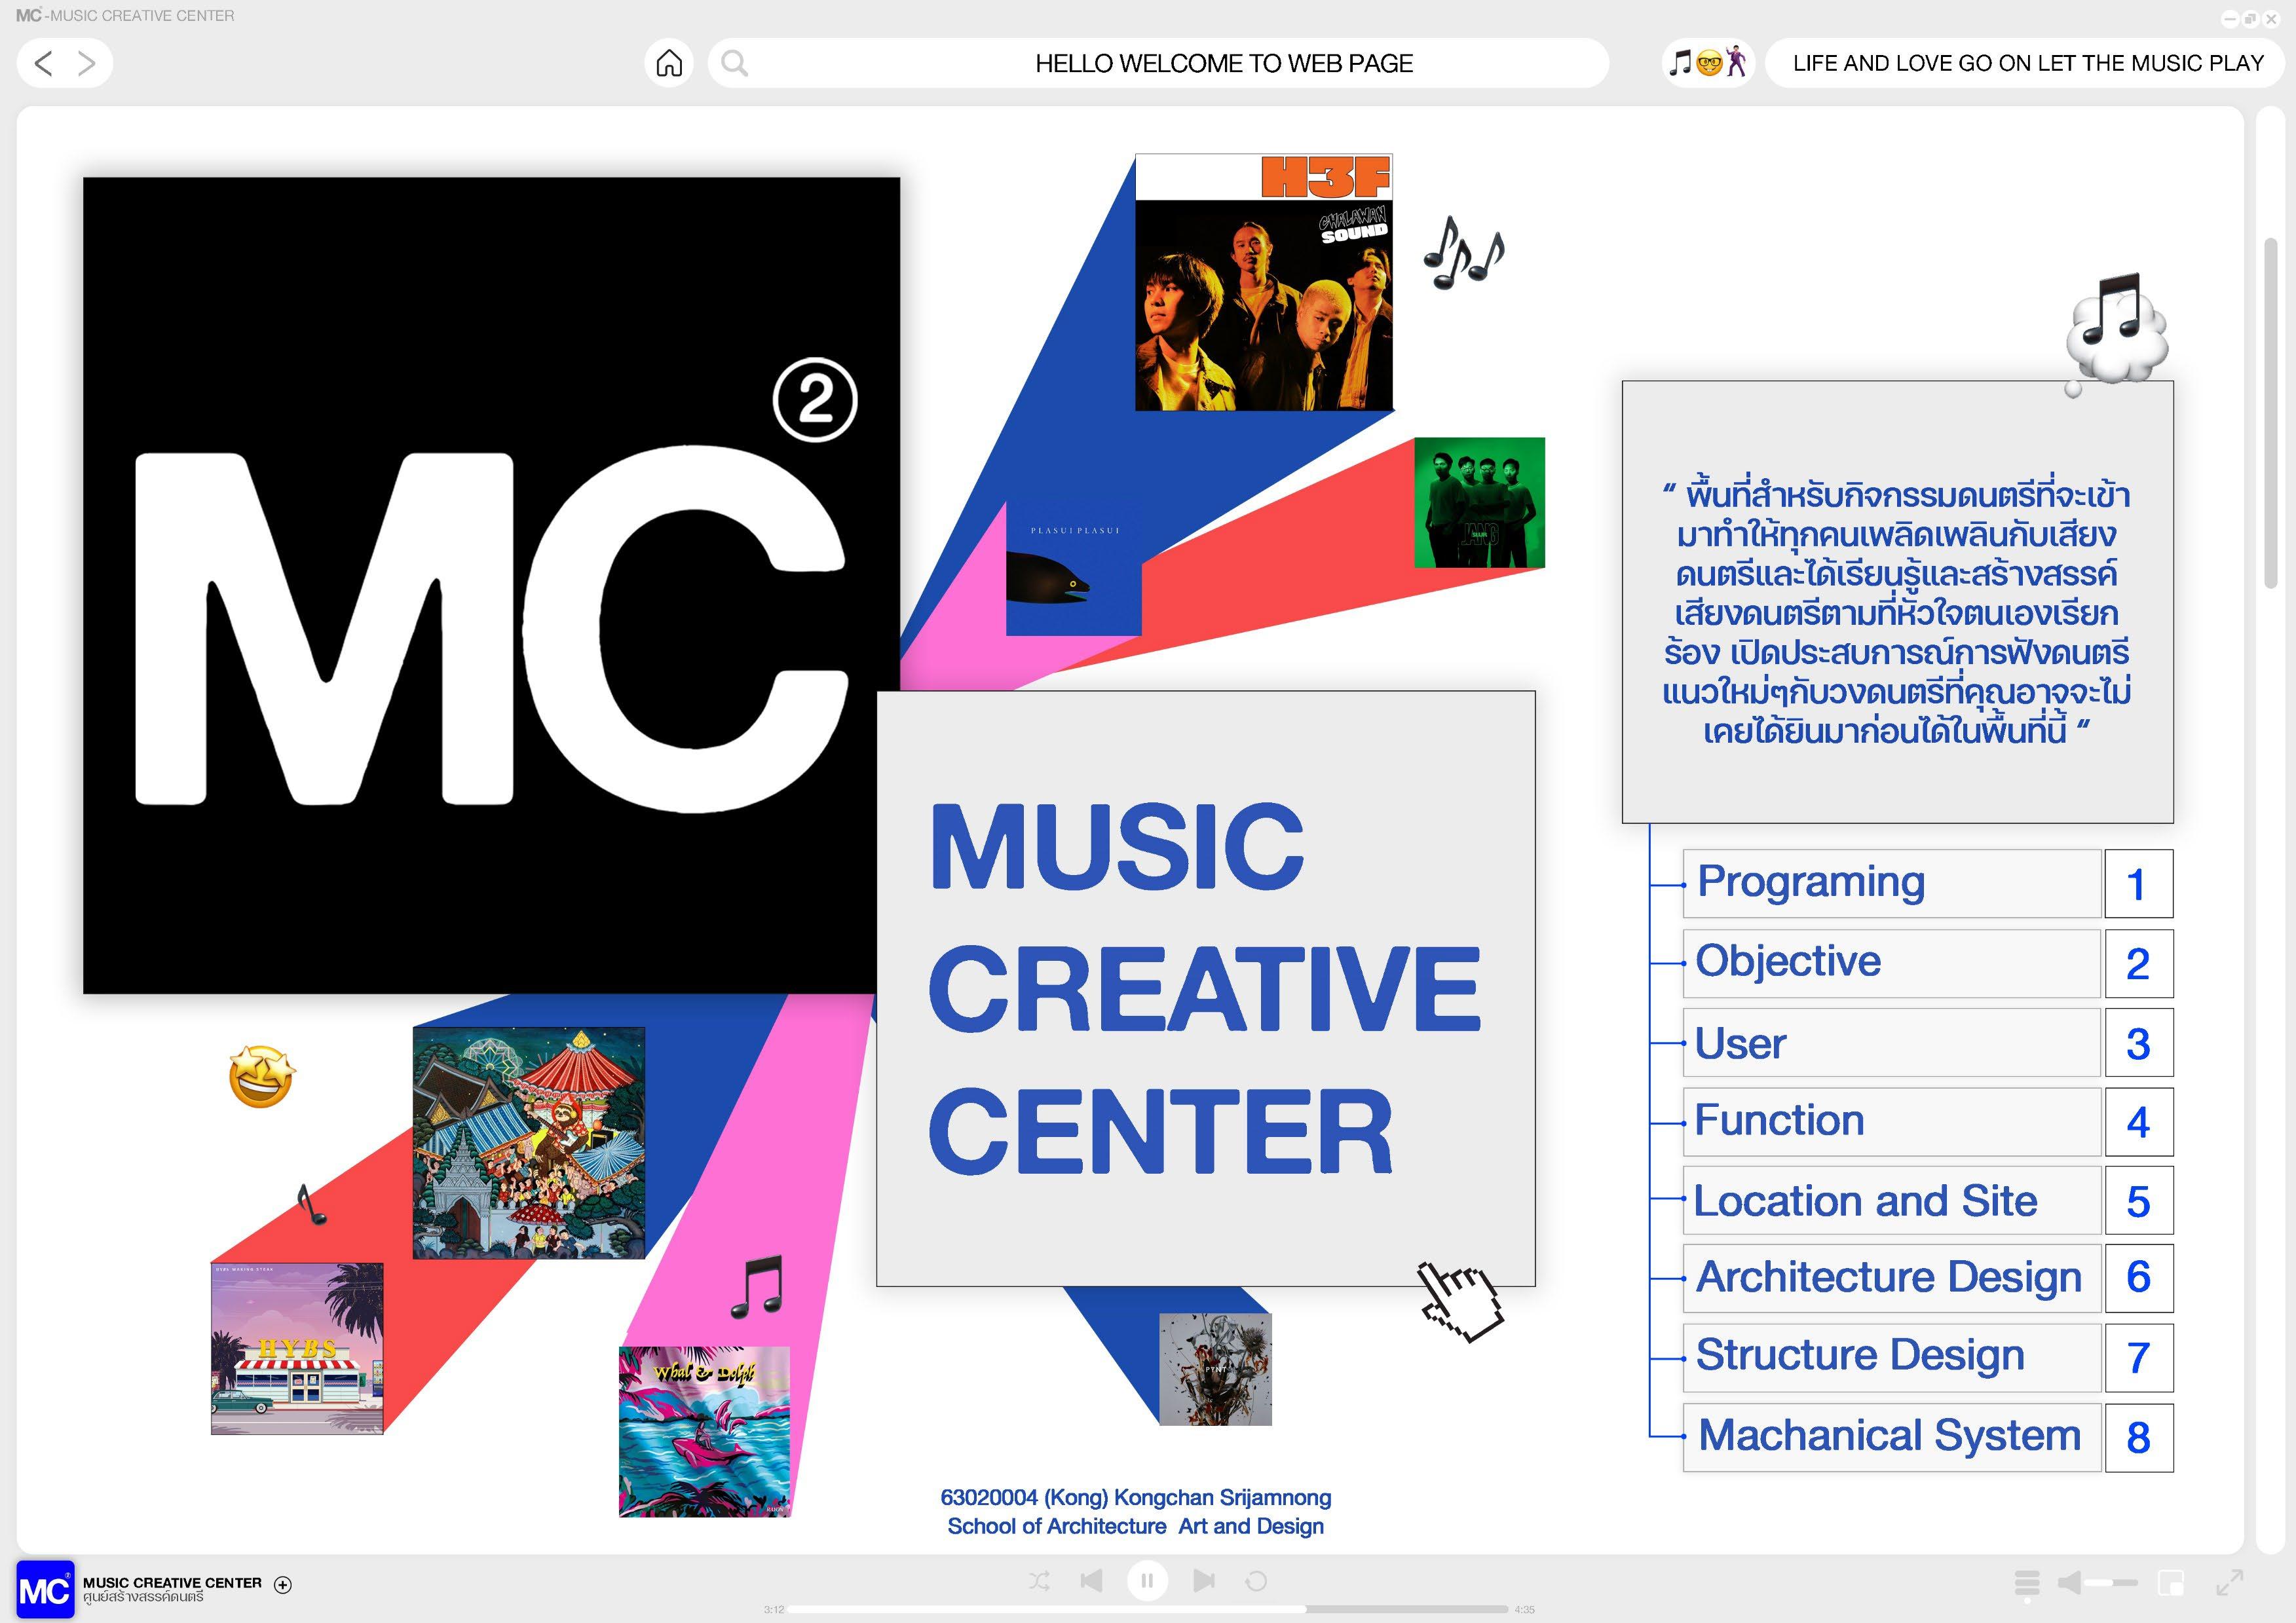Open the play queue list icon
The image size is (2296, 1623).
[x=2027, y=1583]
